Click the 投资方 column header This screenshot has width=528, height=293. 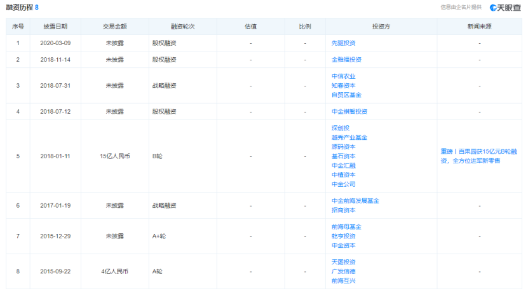pos(381,26)
